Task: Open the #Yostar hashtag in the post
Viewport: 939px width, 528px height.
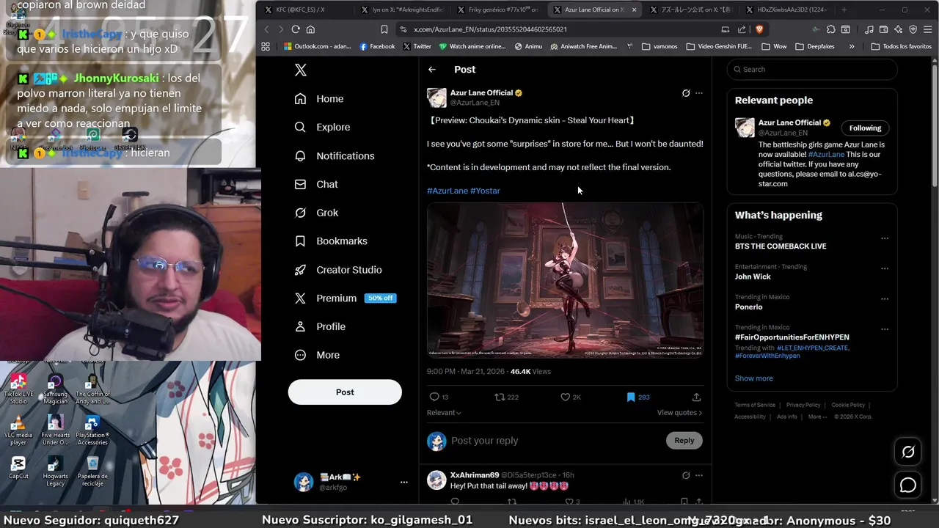Action: (485, 191)
